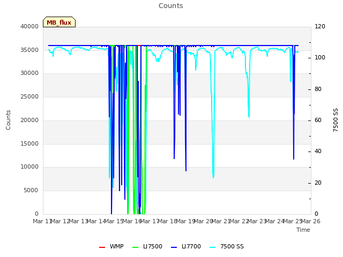The height and width of the screenshot is (257, 343).
Task: Click the 10000 left axis tick label
Action: tap(29, 167)
